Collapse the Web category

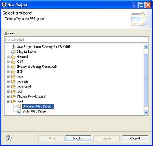[8, 102]
